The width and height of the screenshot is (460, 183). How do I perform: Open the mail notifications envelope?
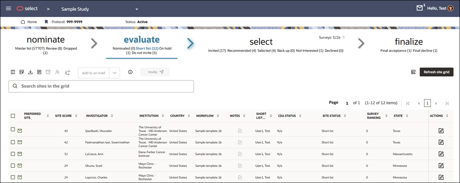coord(419,8)
